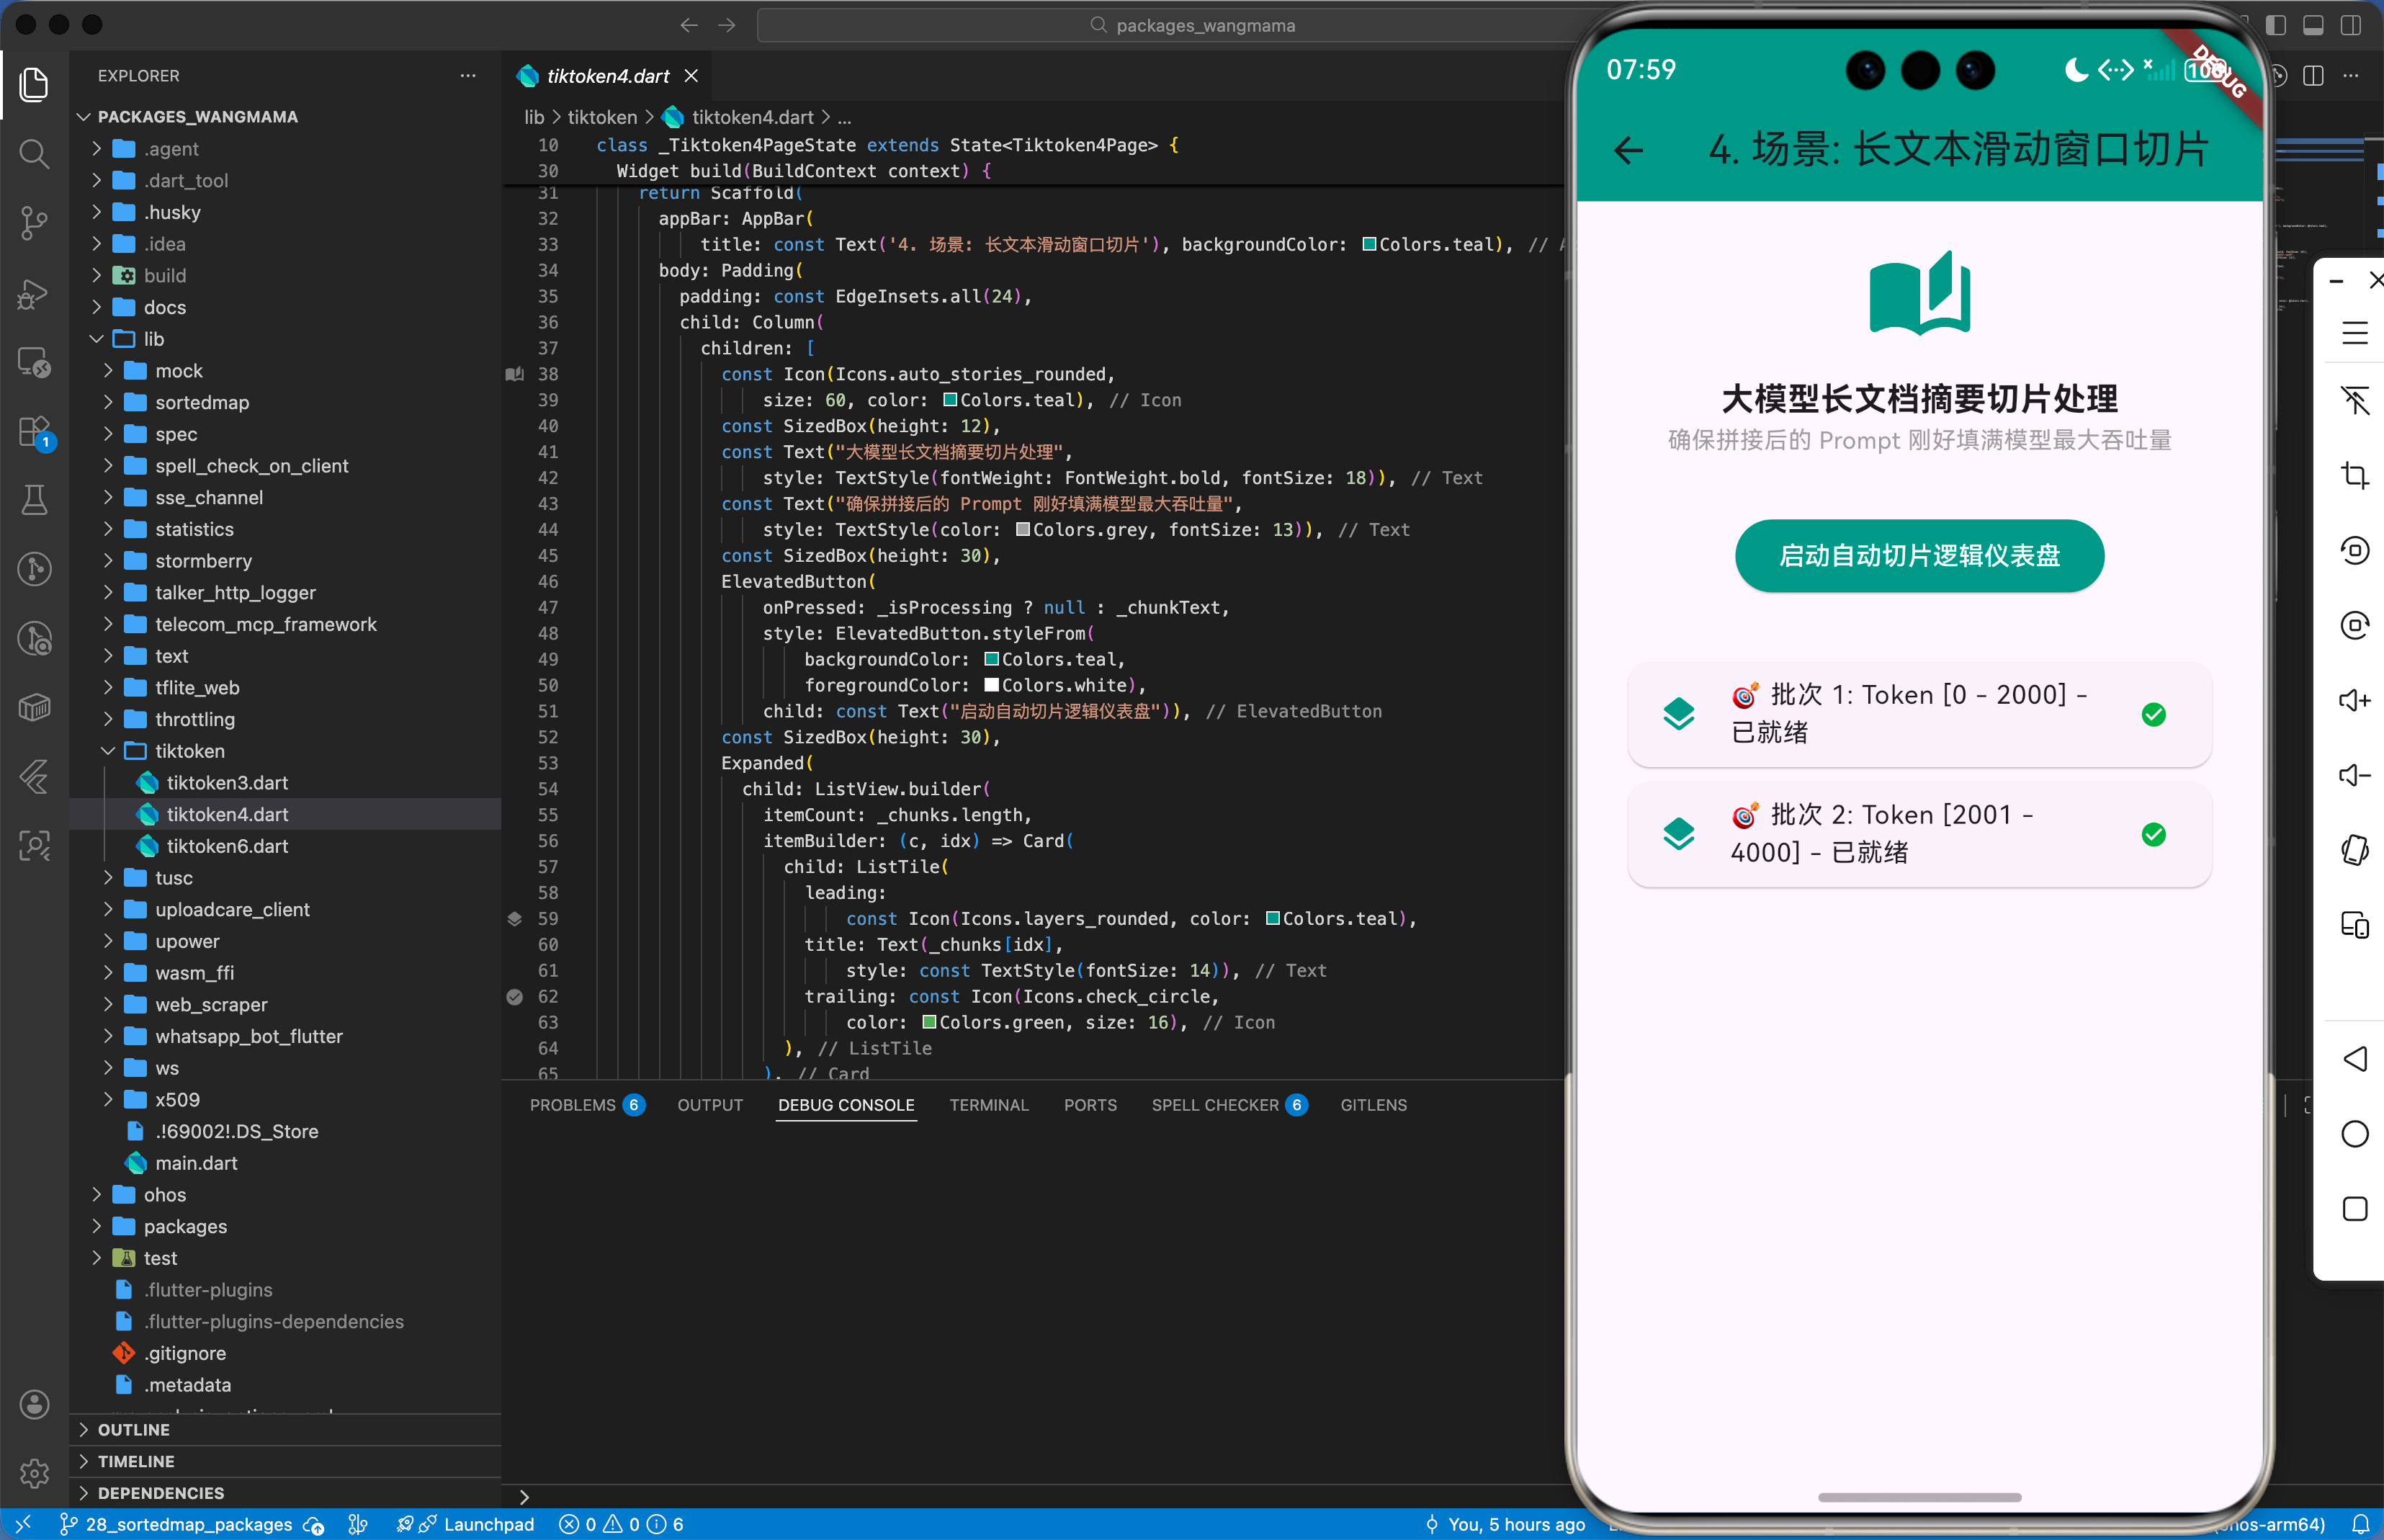Open the Source Control view

point(34,222)
